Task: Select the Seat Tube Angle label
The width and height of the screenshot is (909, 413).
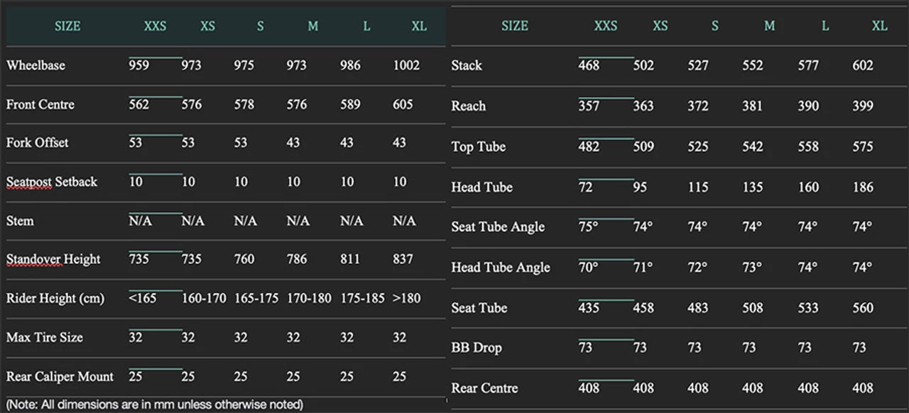Action: pyautogui.click(x=498, y=227)
